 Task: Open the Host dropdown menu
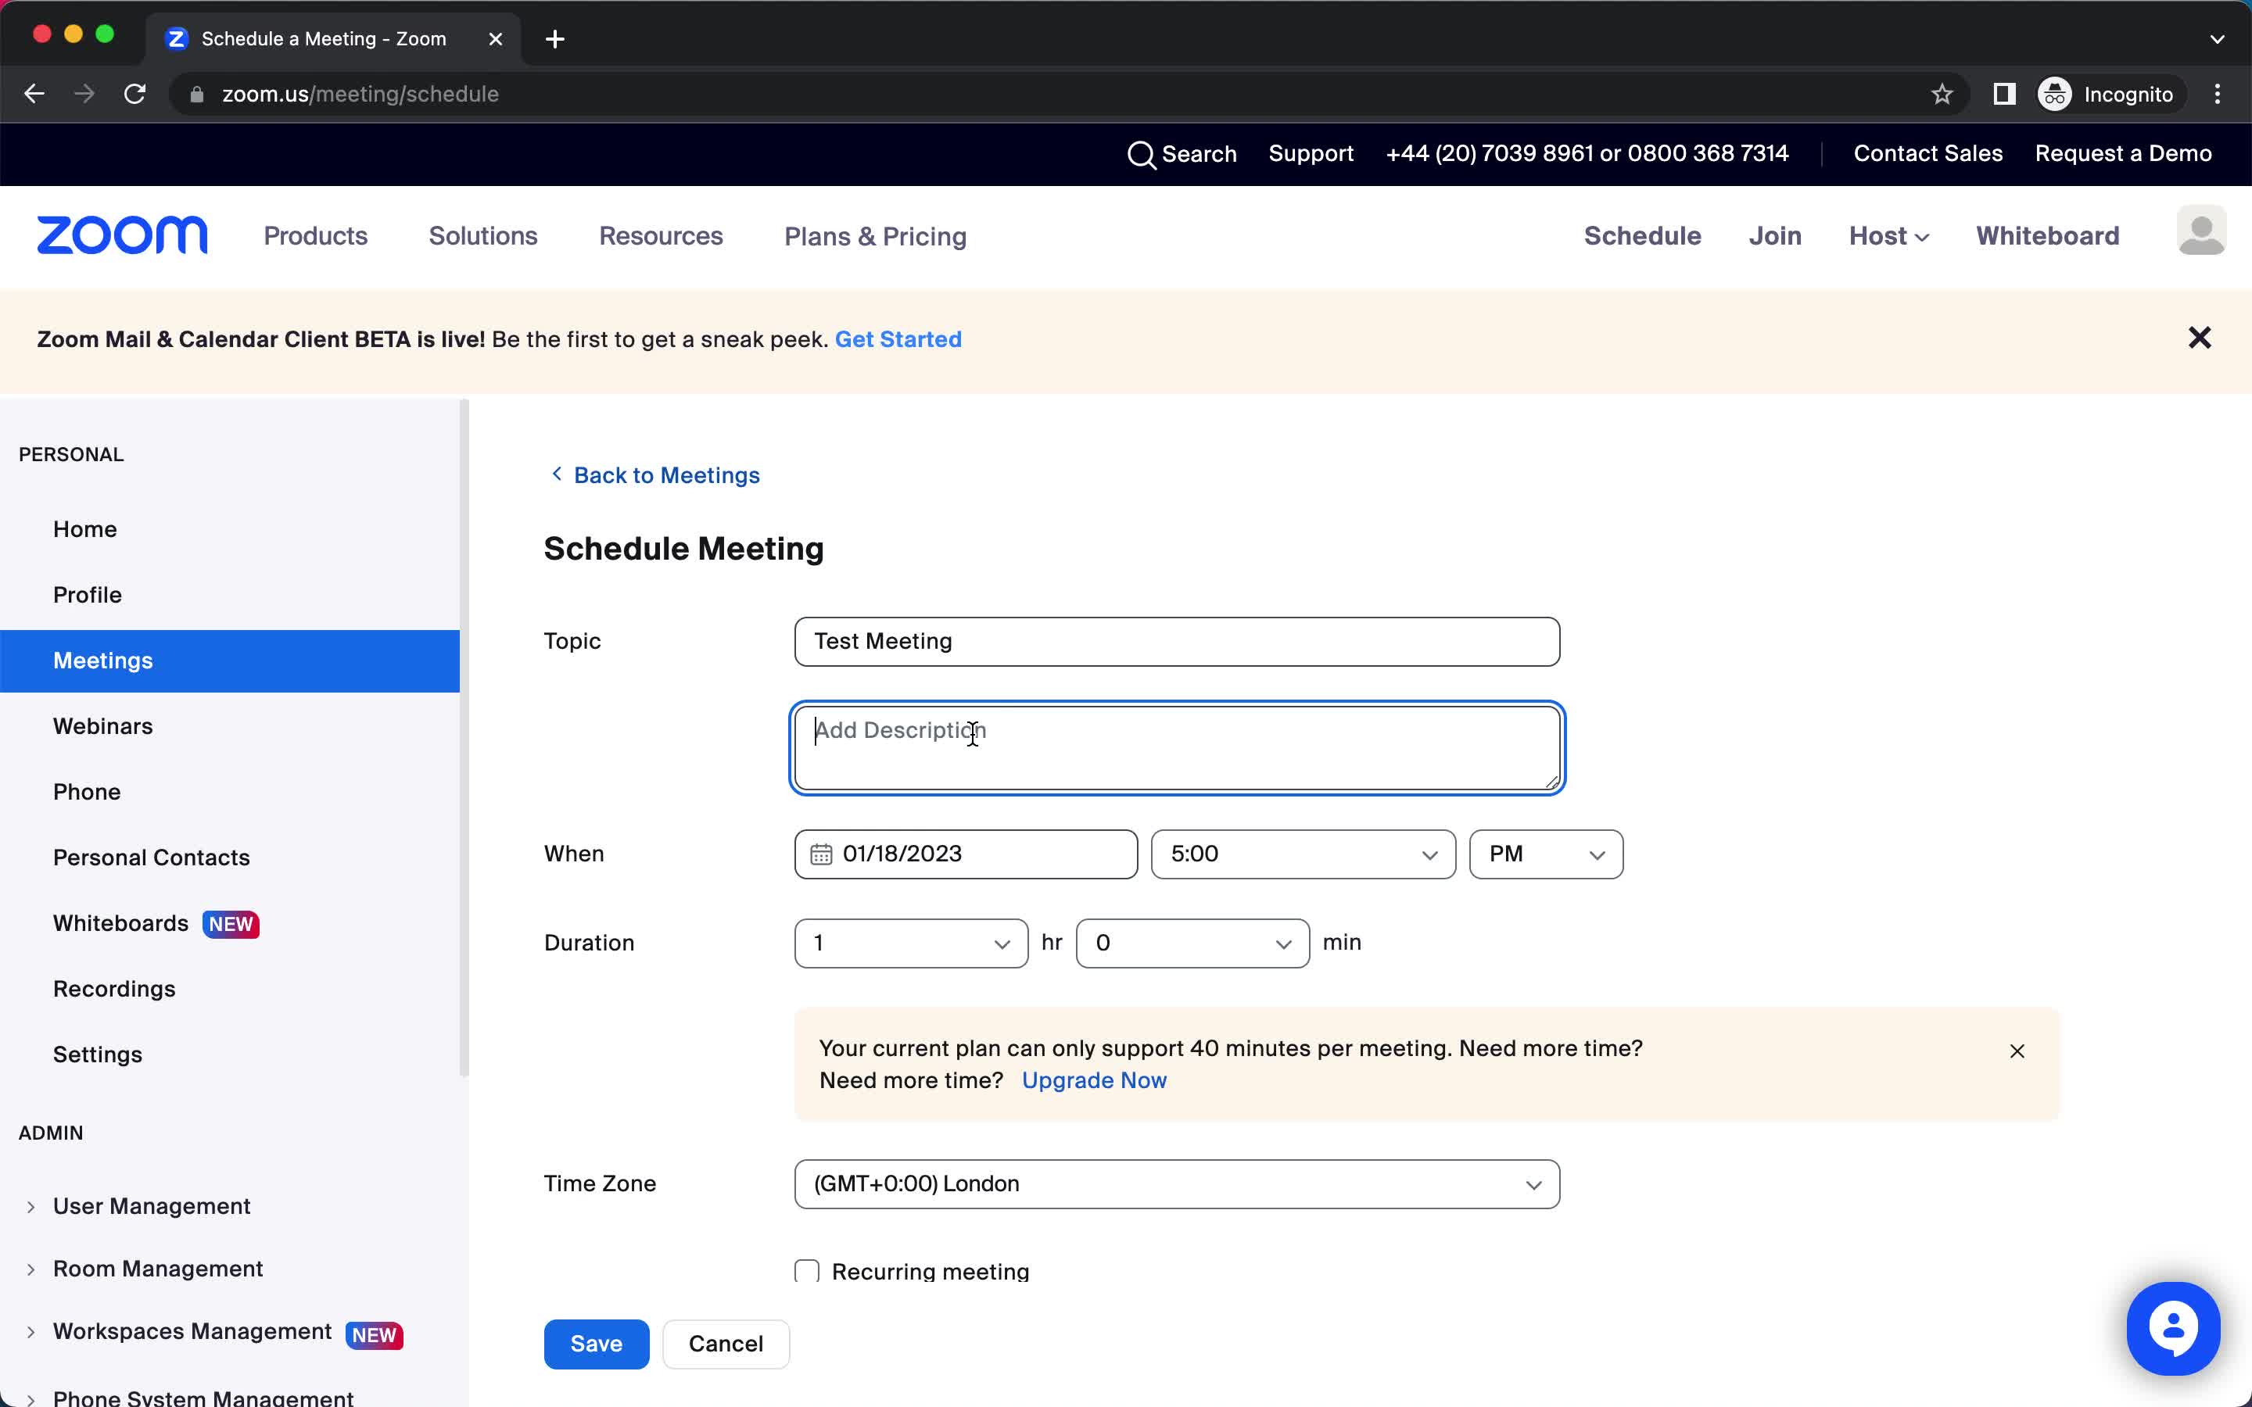1887,237
